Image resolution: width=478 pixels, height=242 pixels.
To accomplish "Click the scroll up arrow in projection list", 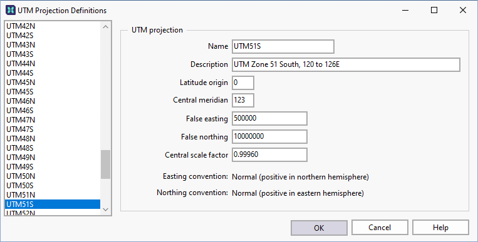I will tap(105, 27).
